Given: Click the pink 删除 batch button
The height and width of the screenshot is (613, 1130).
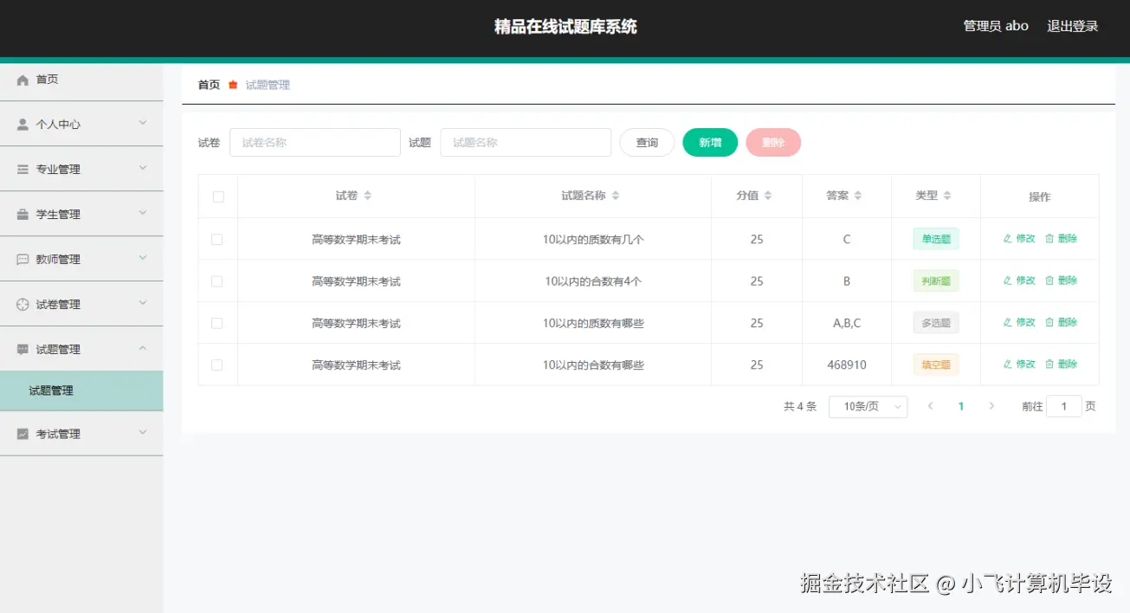Looking at the screenshot, I should (x=773, y=143).
